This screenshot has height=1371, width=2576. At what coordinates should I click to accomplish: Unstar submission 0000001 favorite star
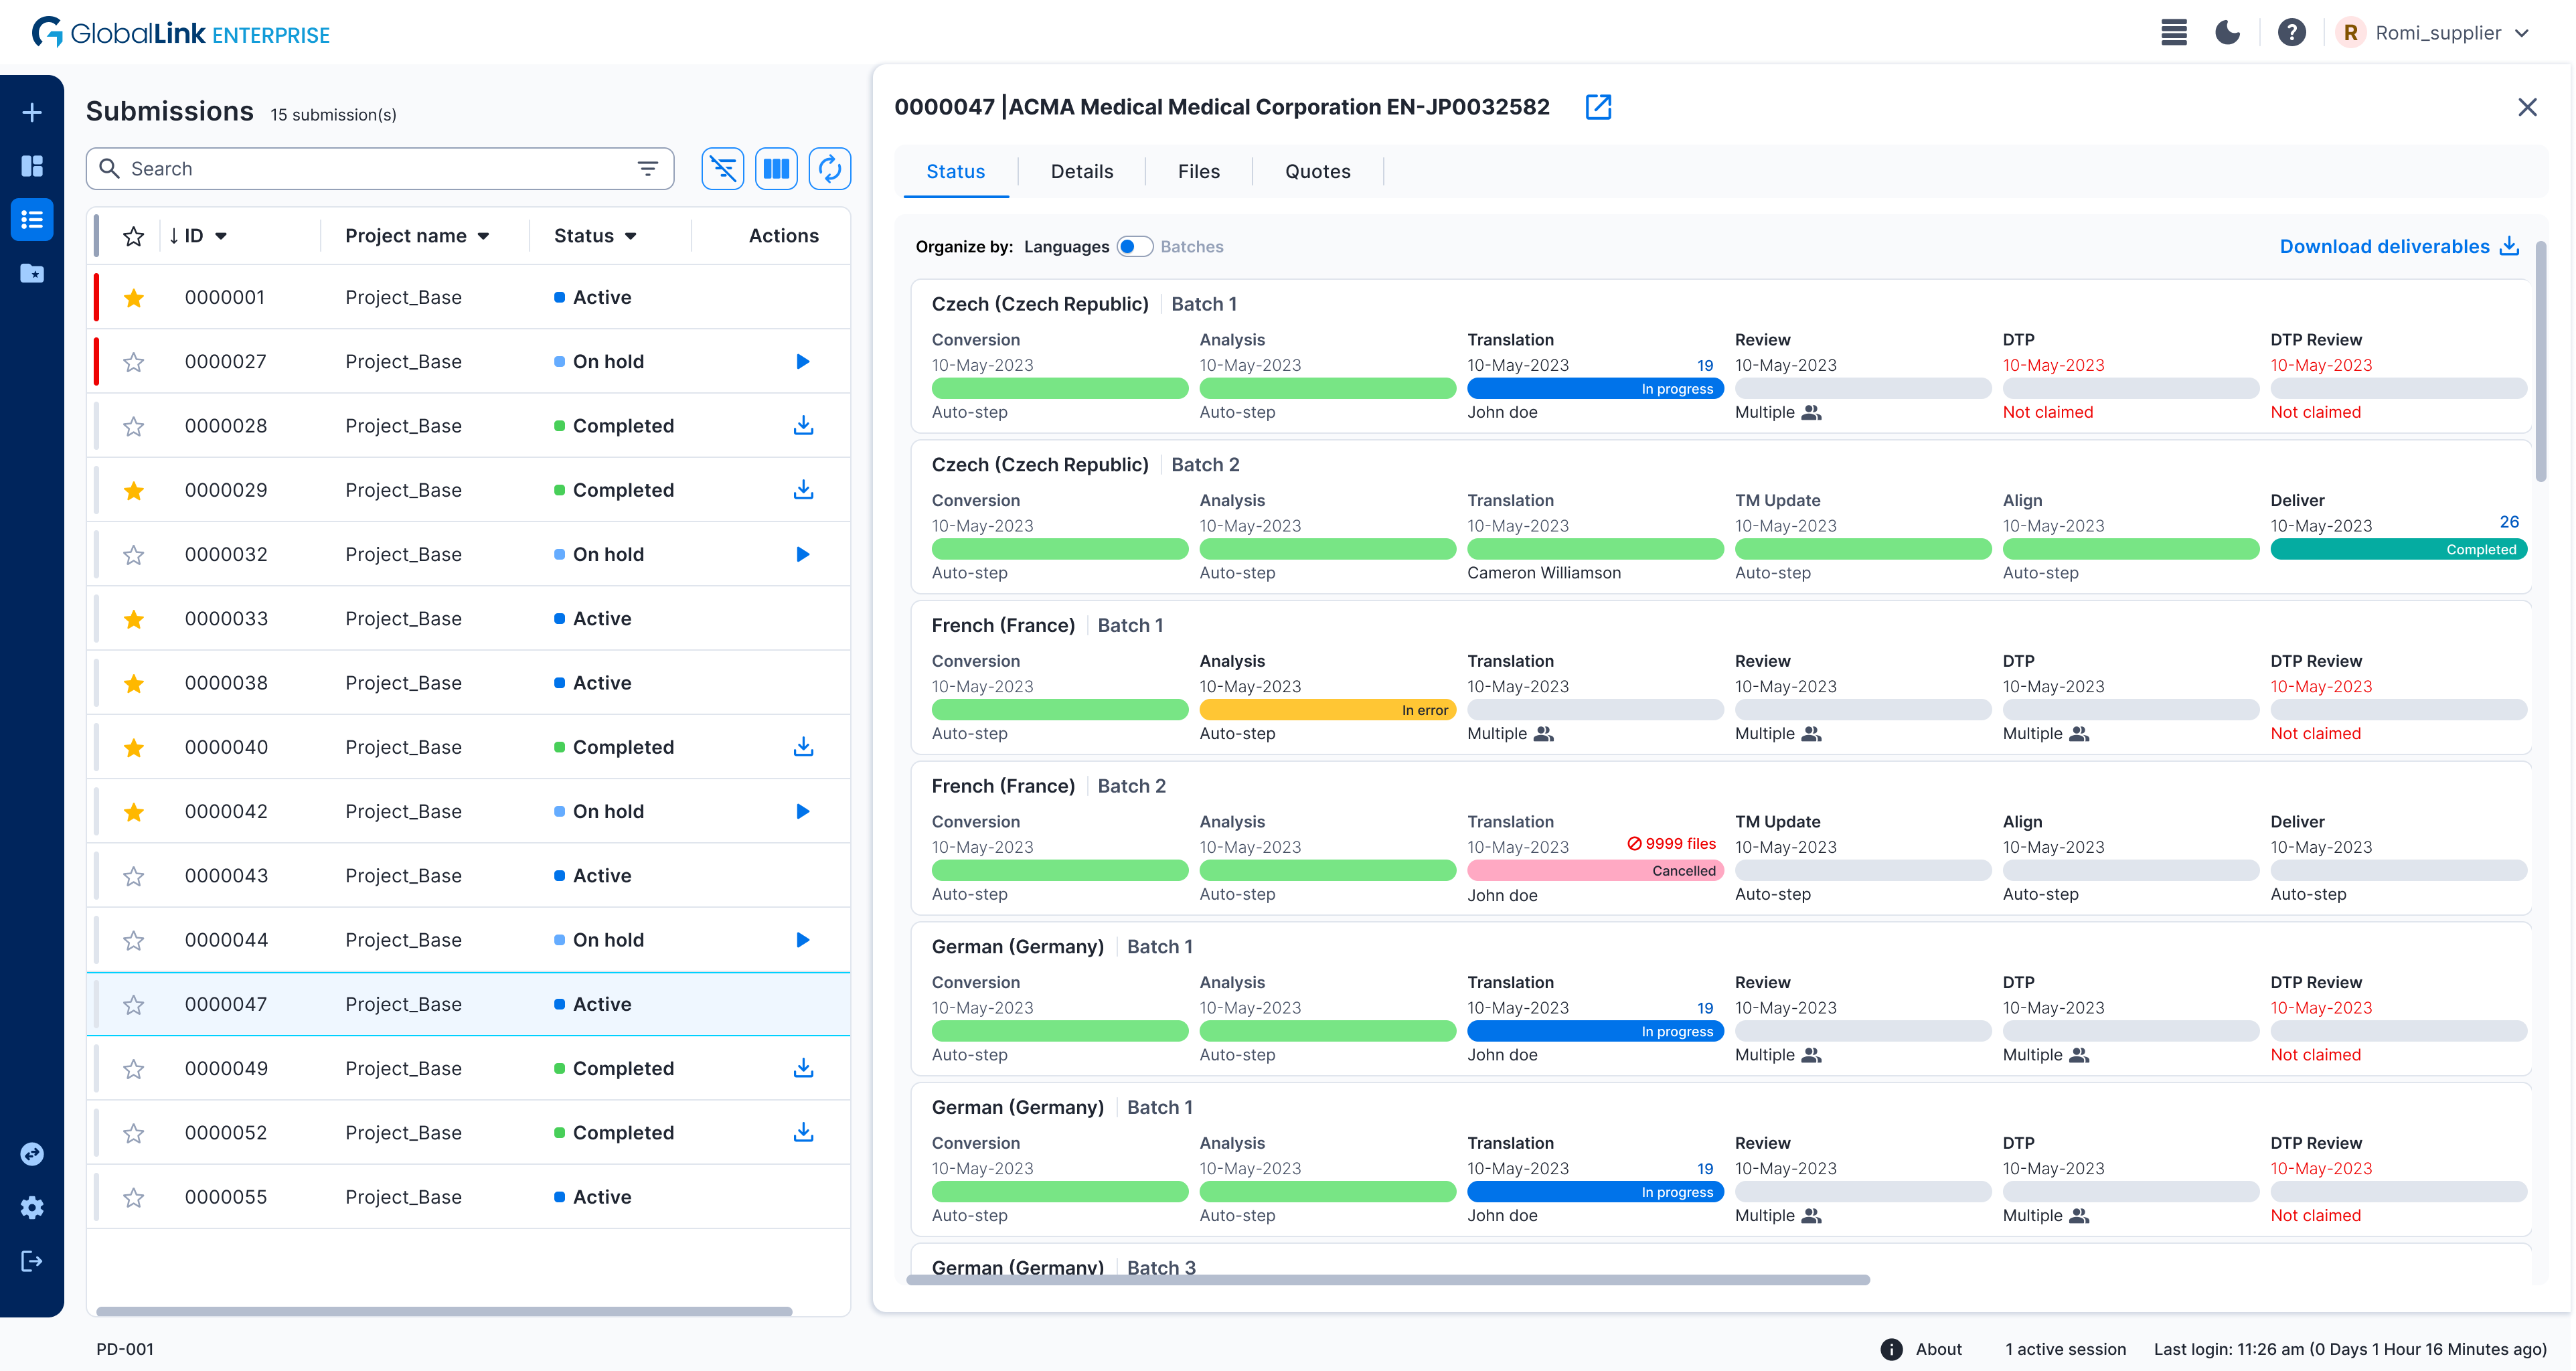pyautogui.click(x=134, y=298)
